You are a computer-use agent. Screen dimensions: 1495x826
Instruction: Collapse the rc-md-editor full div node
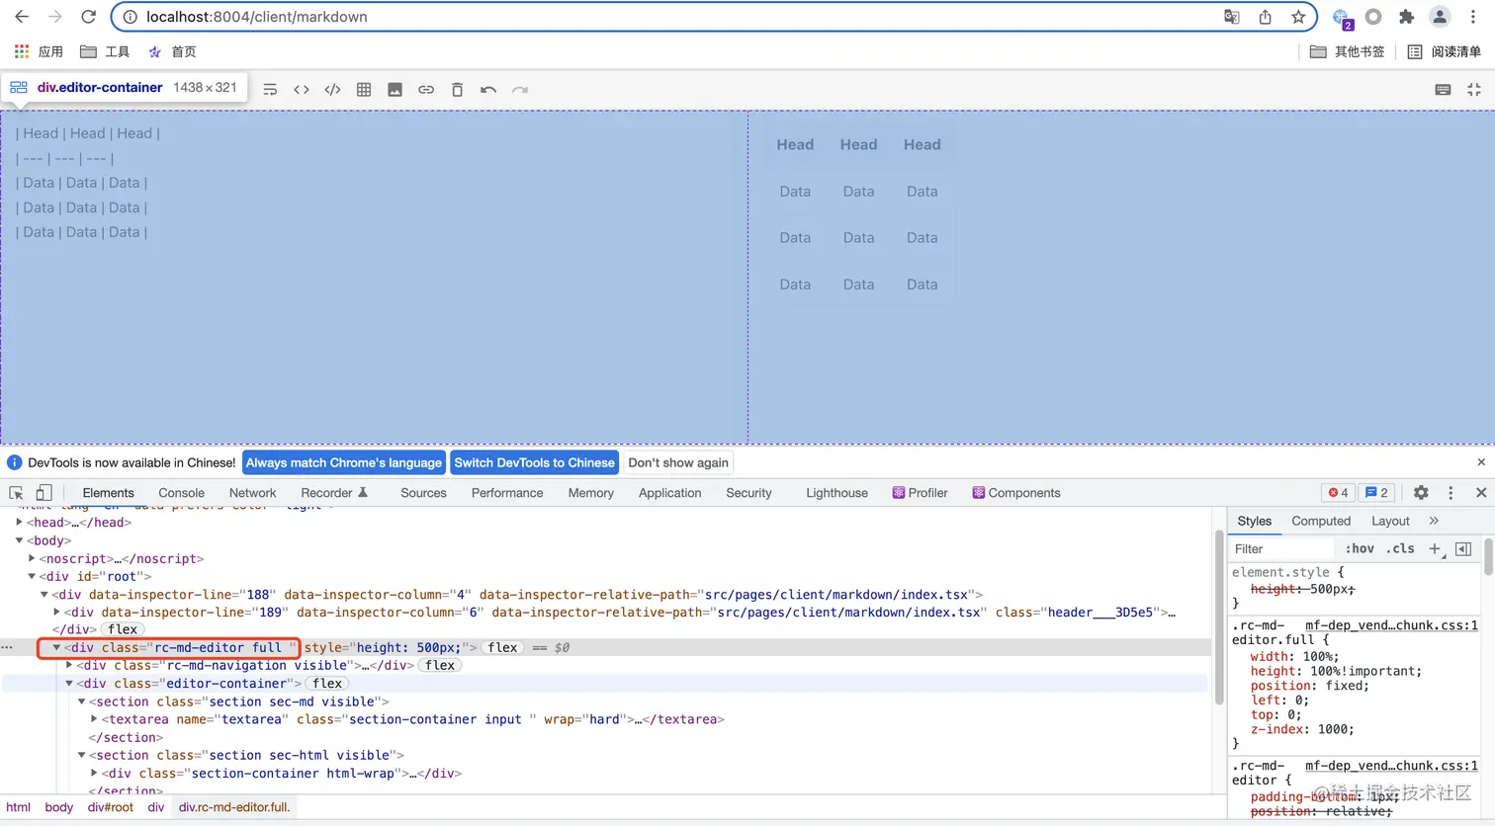point(56,648)
